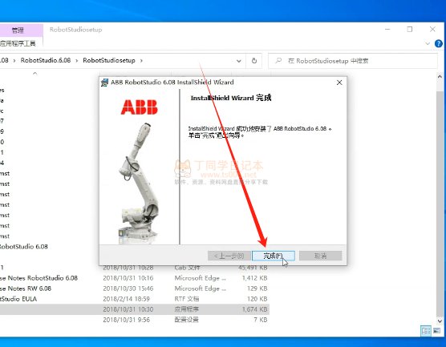Click the scrollbar down arrow in file list
Viewport: 446px width, 347px height.
click(x=440, y=321)
